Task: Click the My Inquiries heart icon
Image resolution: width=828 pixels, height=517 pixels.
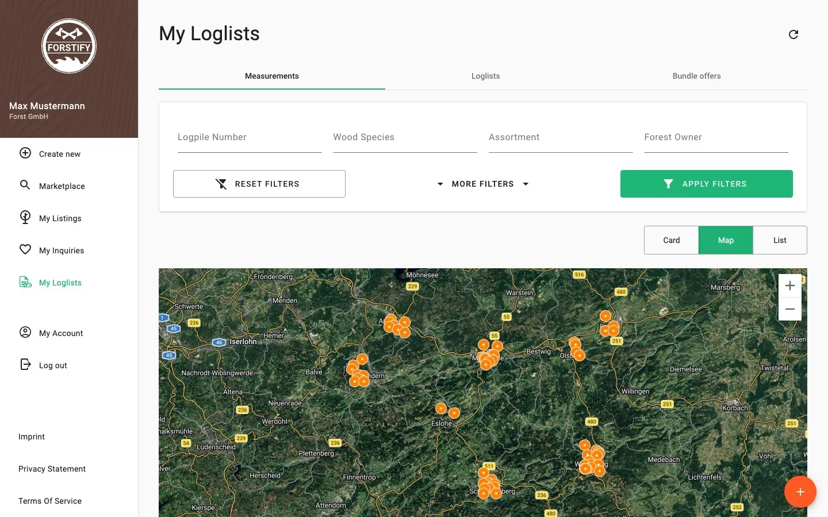Action: (25, 249)
